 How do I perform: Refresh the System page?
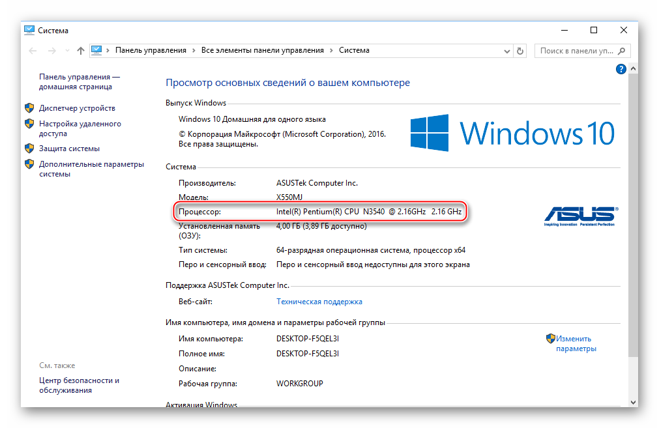click(x=520, y=51)
